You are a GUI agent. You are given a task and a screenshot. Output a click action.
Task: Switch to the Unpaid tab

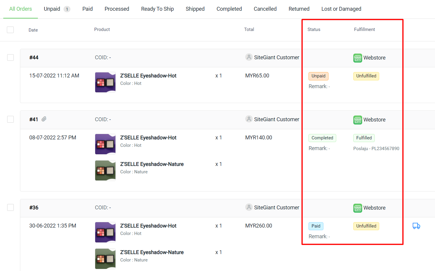click(x=52, y=9)
